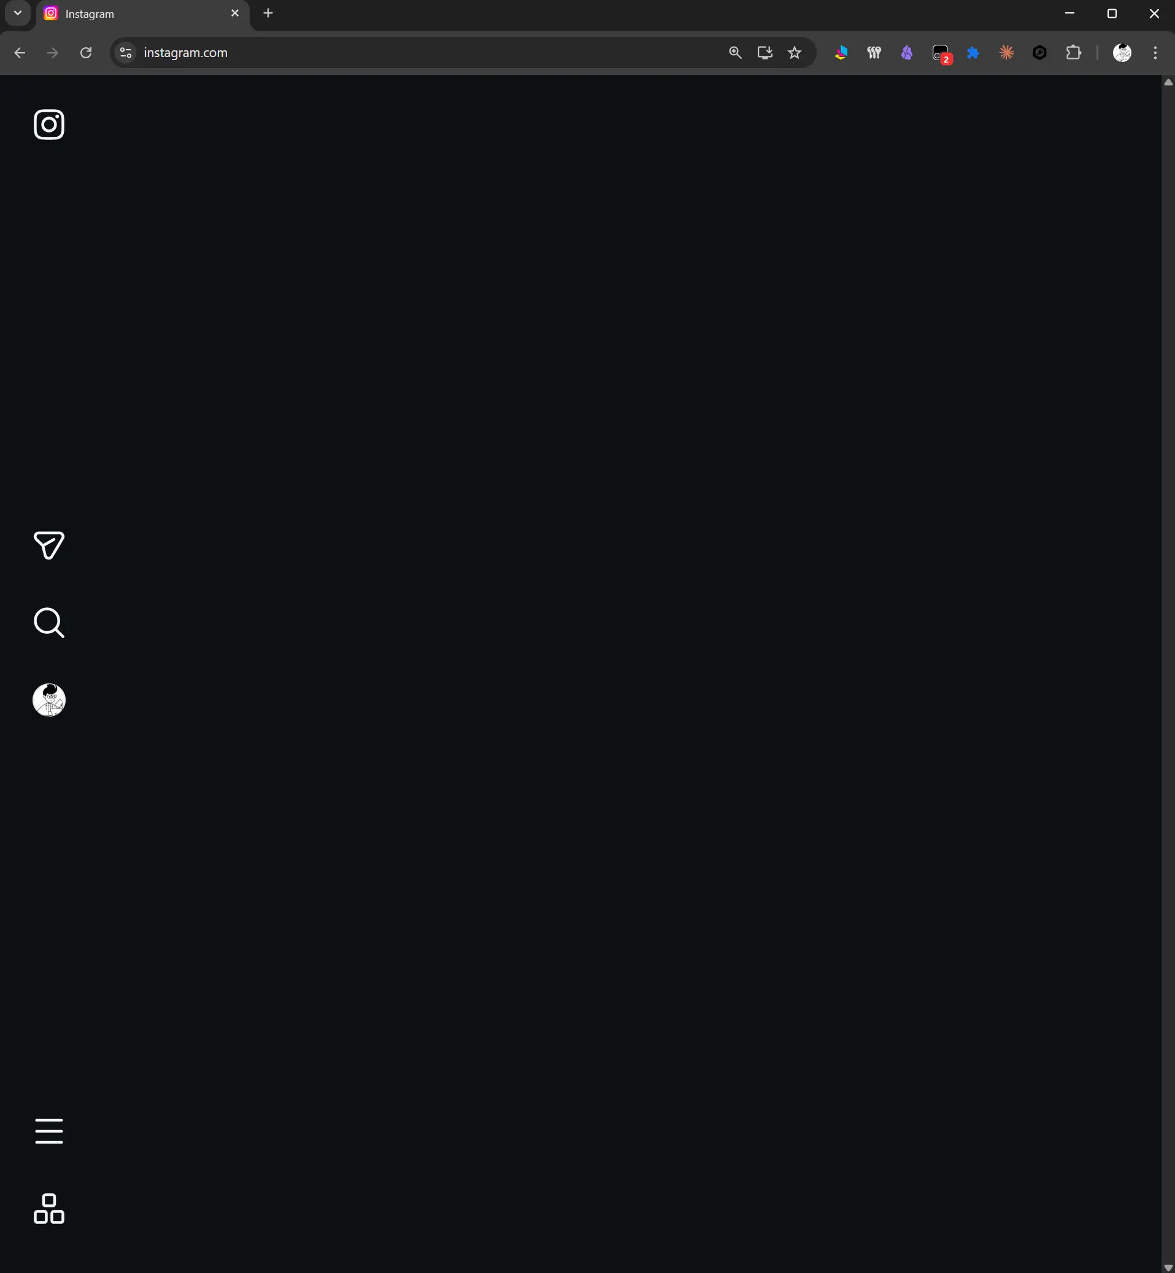This screenshot has width=1175, height=1273.
Task: Open the Instagram search panel
Action: [x=49, y=623]
